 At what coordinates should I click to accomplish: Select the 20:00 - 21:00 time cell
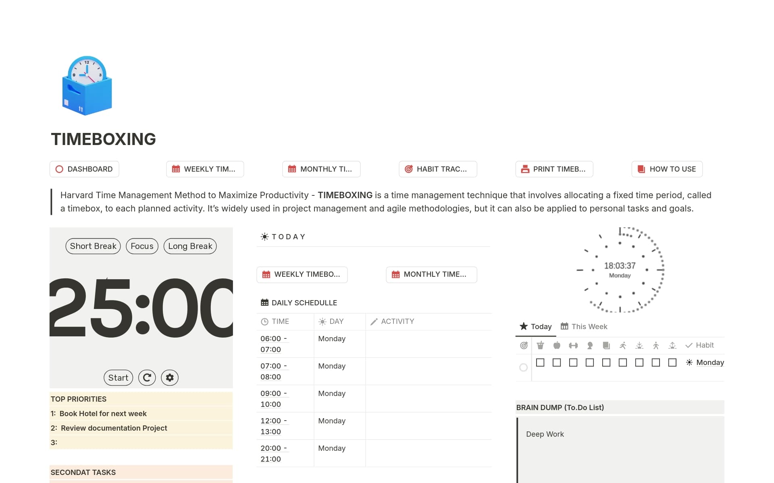[x=285, y=454]
